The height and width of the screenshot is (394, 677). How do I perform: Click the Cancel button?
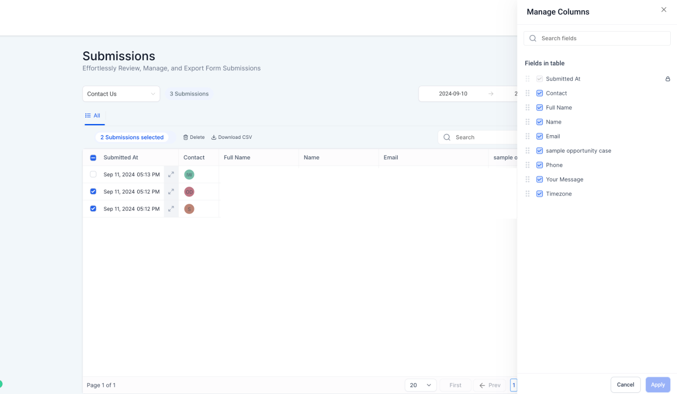point(625,385)
